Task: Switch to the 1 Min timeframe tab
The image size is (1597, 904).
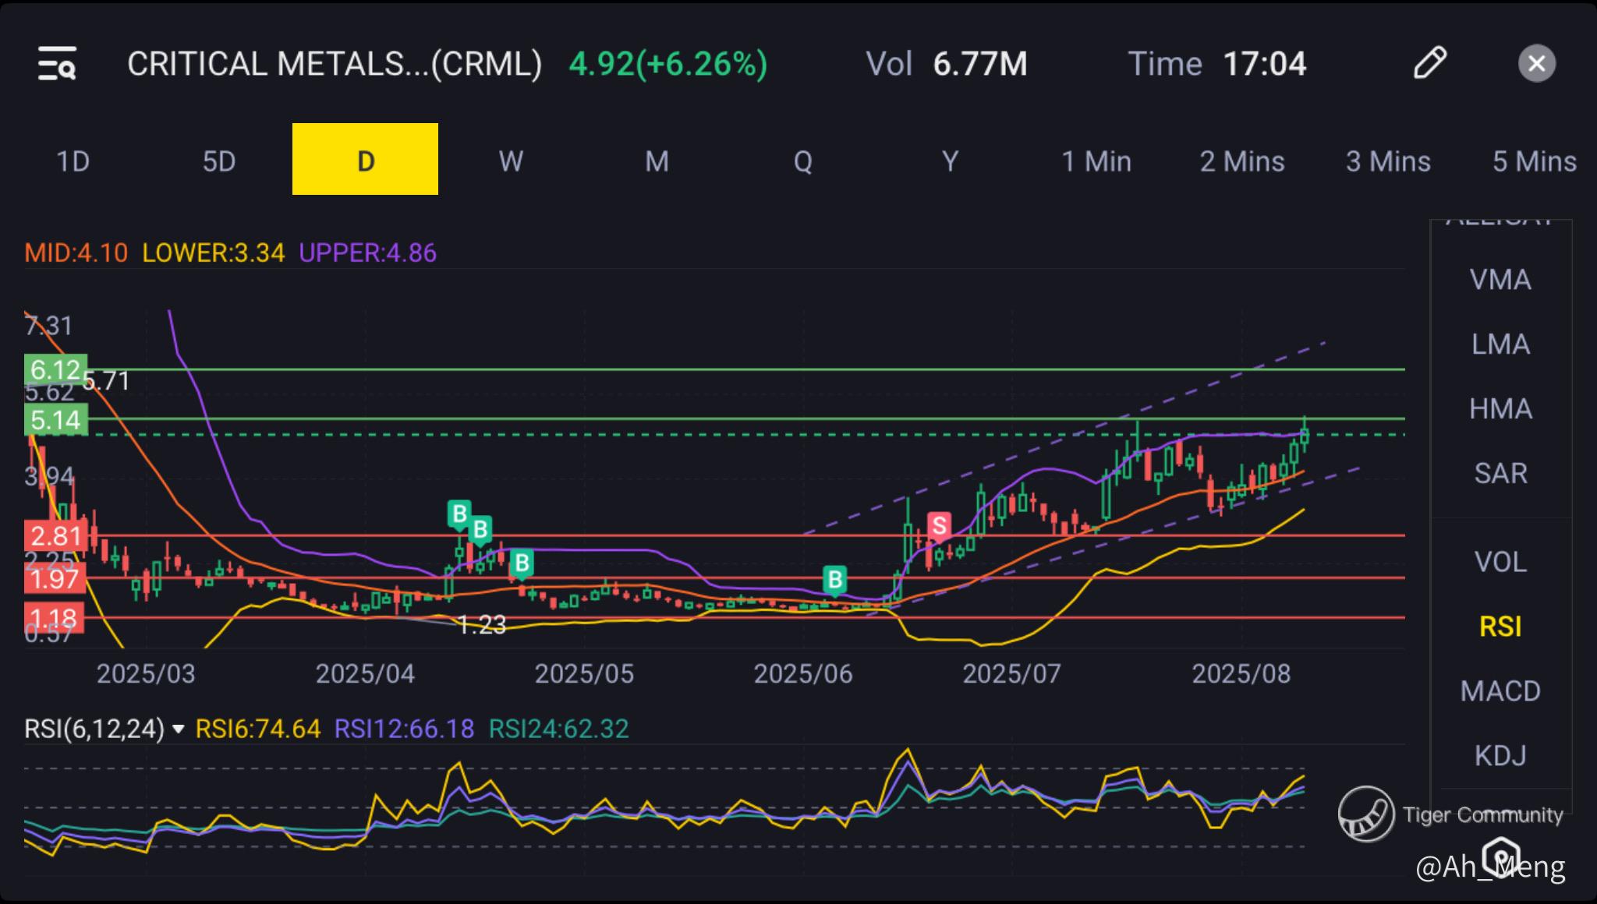Action: click(1096, 161)
